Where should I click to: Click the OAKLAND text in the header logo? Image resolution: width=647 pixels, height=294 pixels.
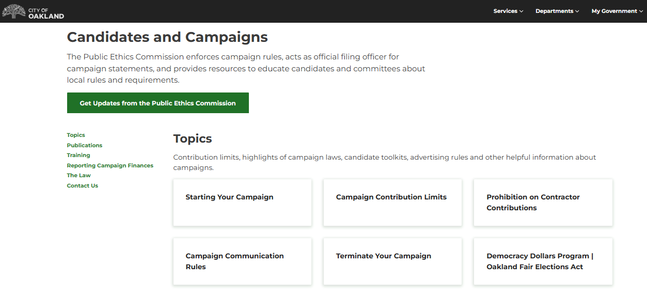point(46,16)
